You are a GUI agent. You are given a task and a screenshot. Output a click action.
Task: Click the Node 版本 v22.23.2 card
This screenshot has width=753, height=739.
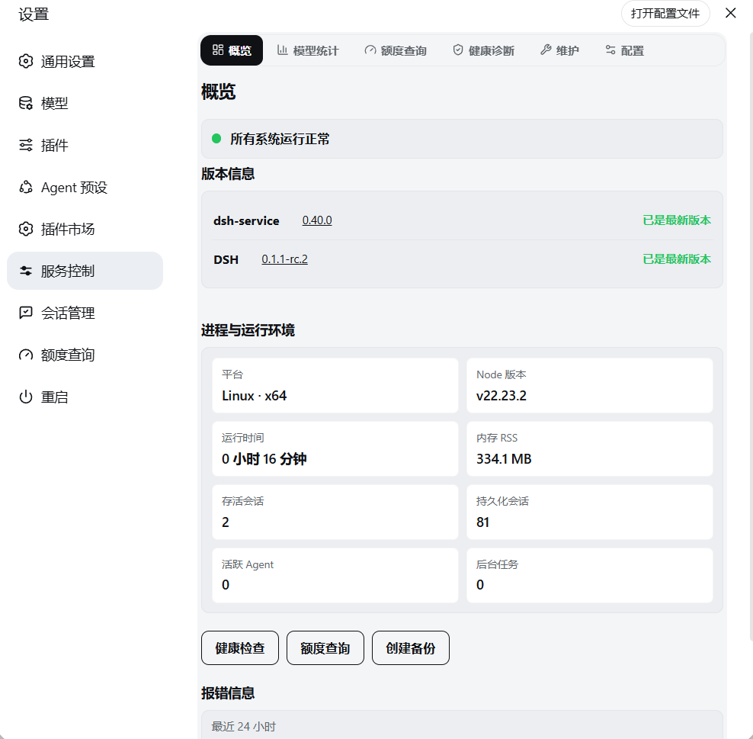tap(589, 385)
